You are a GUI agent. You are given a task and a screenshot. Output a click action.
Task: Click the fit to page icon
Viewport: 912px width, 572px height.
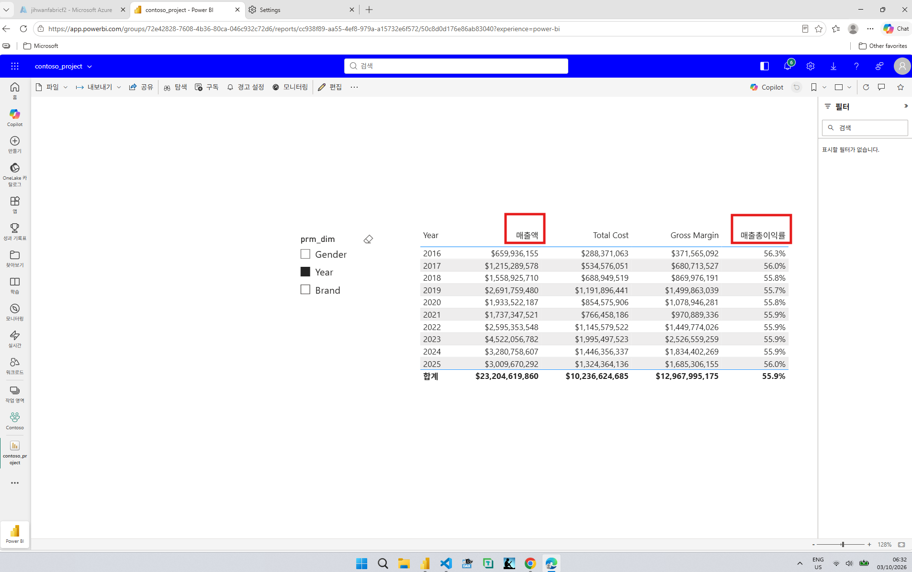coord(901,545)
